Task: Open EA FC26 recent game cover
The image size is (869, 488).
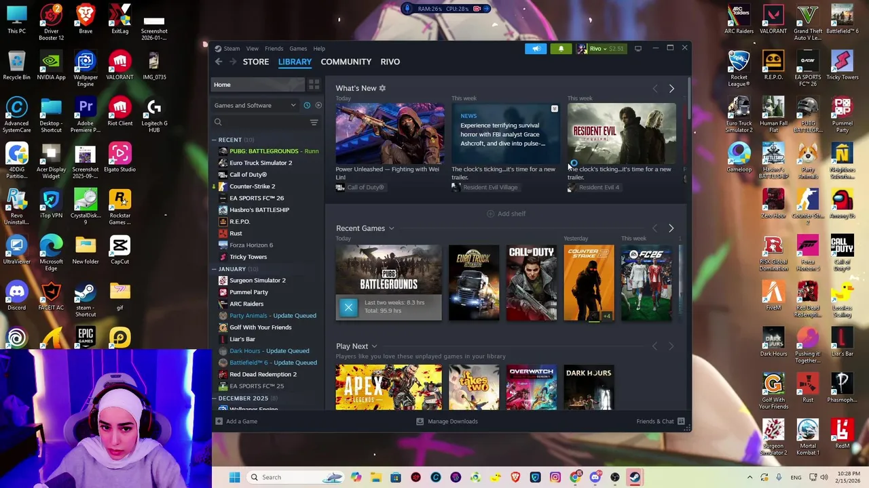Action: pos(647,283)
